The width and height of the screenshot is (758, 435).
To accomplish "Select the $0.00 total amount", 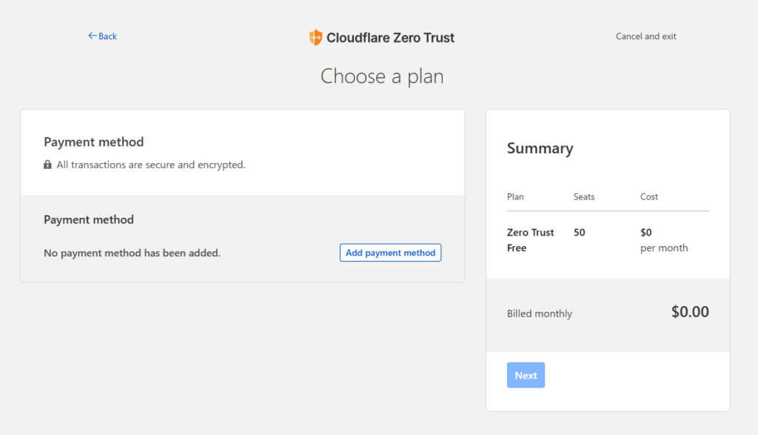I will tap(689, 311).
